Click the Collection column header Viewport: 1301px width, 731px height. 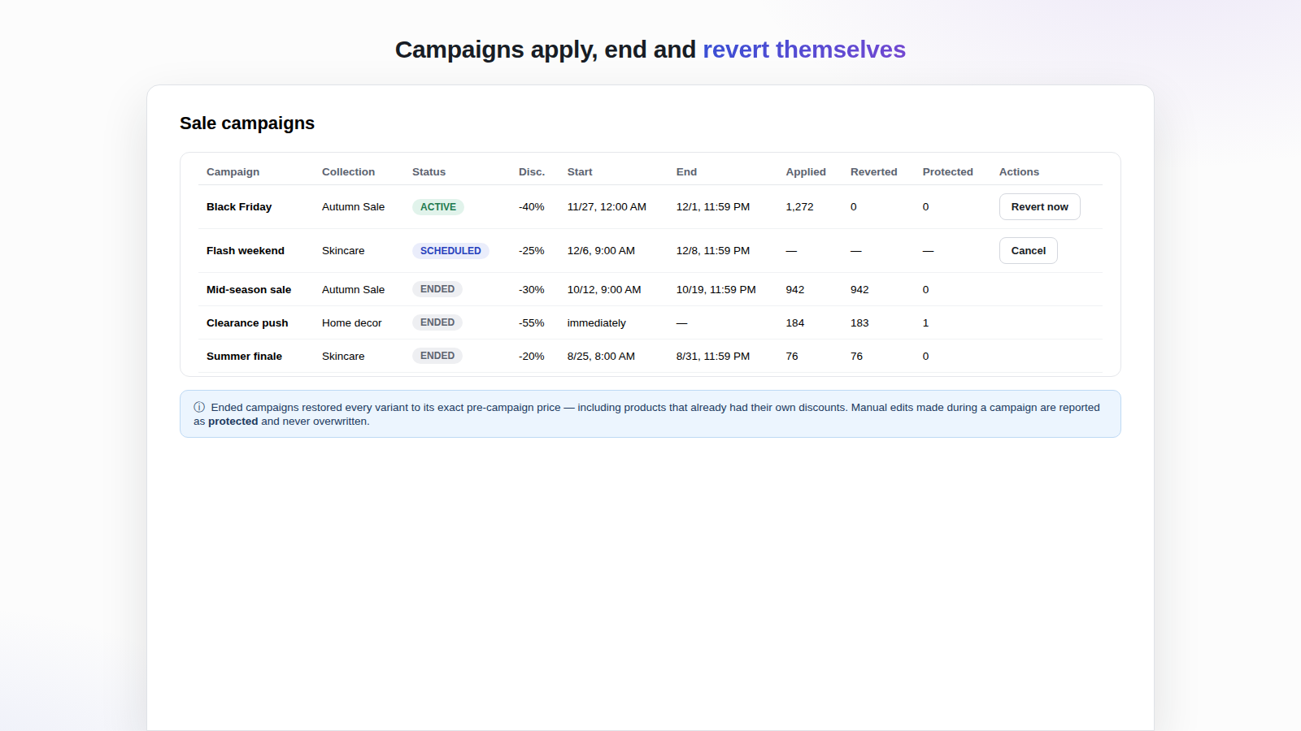pyautogui.click(x=348, y=172)
